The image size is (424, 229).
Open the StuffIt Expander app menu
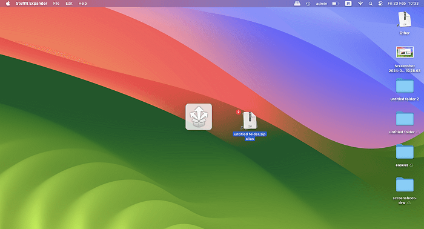(31, 4)
